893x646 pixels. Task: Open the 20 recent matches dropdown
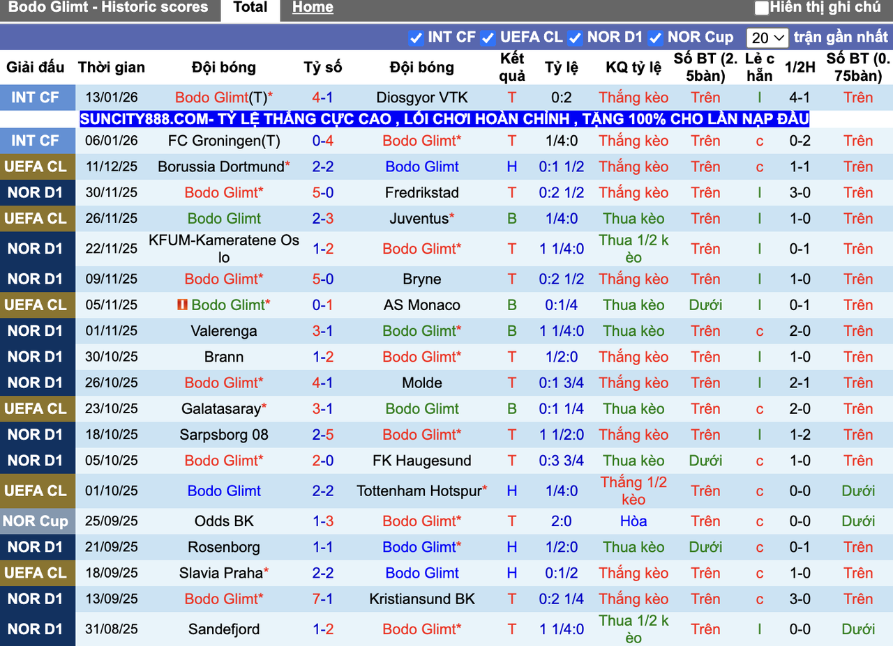coord(767,38)
